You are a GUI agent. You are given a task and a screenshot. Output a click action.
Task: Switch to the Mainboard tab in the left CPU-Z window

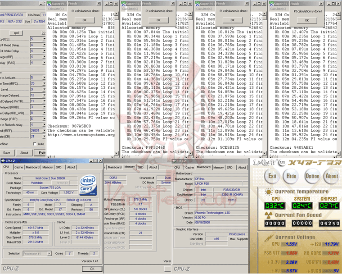33,167
